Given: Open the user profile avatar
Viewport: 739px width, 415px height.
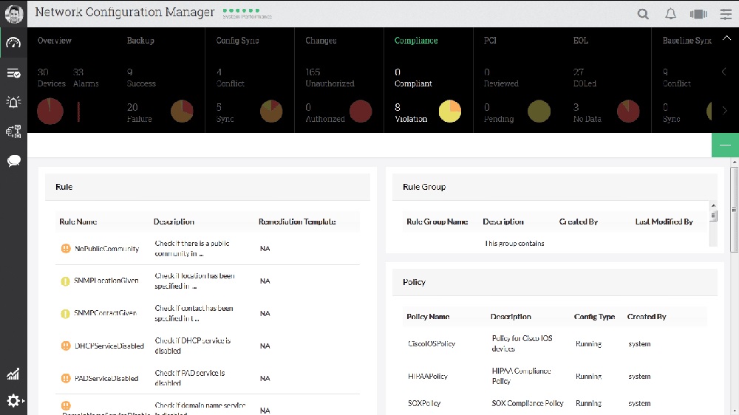Looking at the screenshot, I should pos(13,13).
